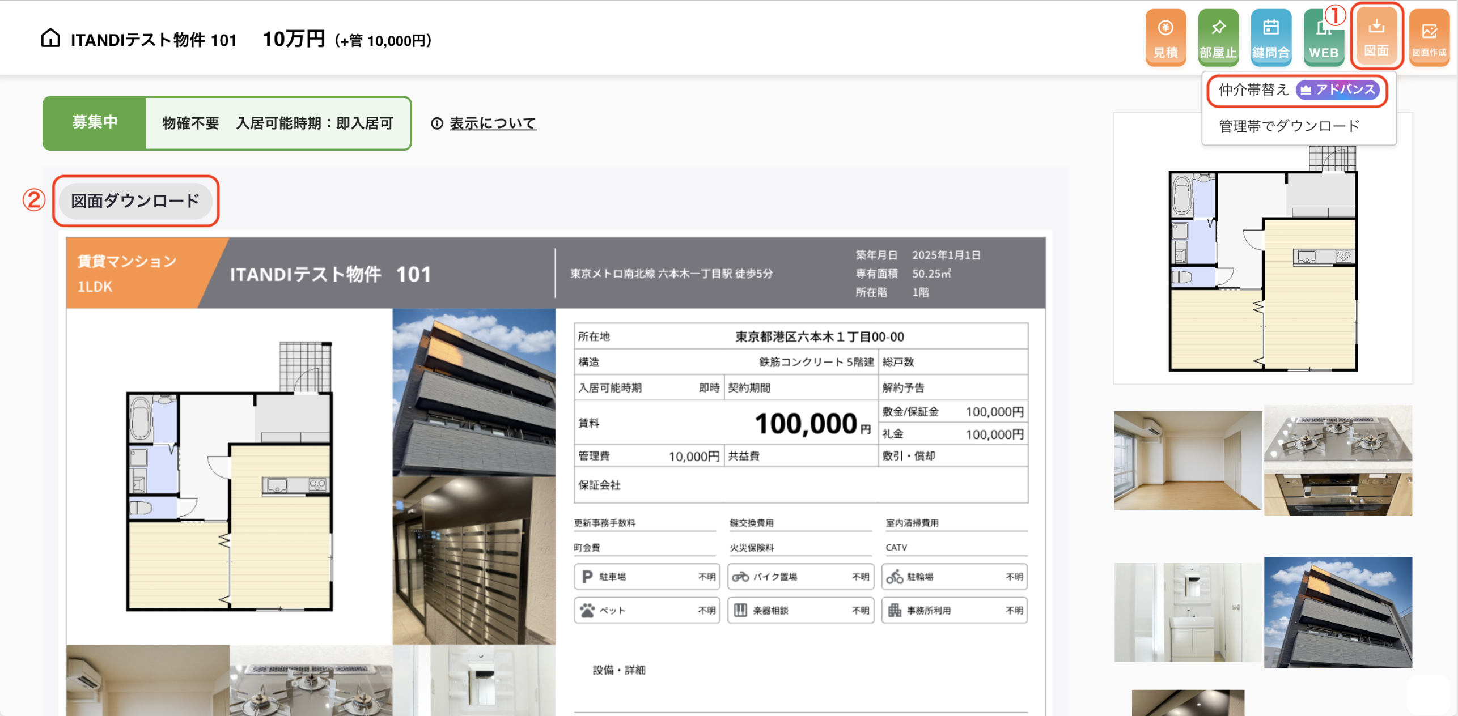1458x716 pixels.
Task: Click the floor plan drawing in the flyer
Action: [229, 477]
